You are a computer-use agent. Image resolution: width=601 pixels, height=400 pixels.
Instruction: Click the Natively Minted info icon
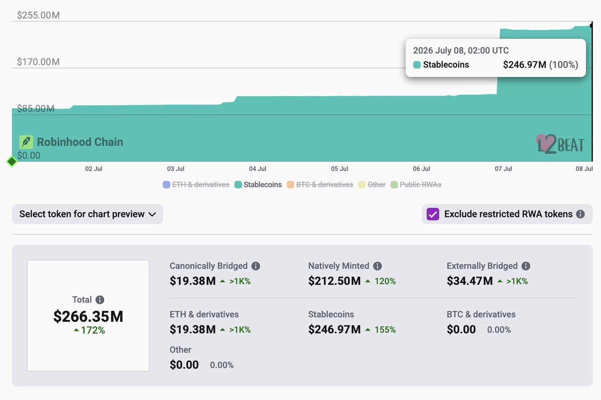click(378, 266)
